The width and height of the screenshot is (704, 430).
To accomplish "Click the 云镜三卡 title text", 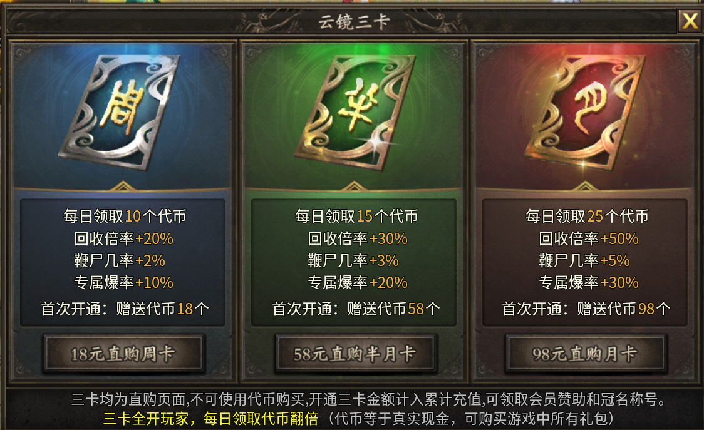I will 354,21.
